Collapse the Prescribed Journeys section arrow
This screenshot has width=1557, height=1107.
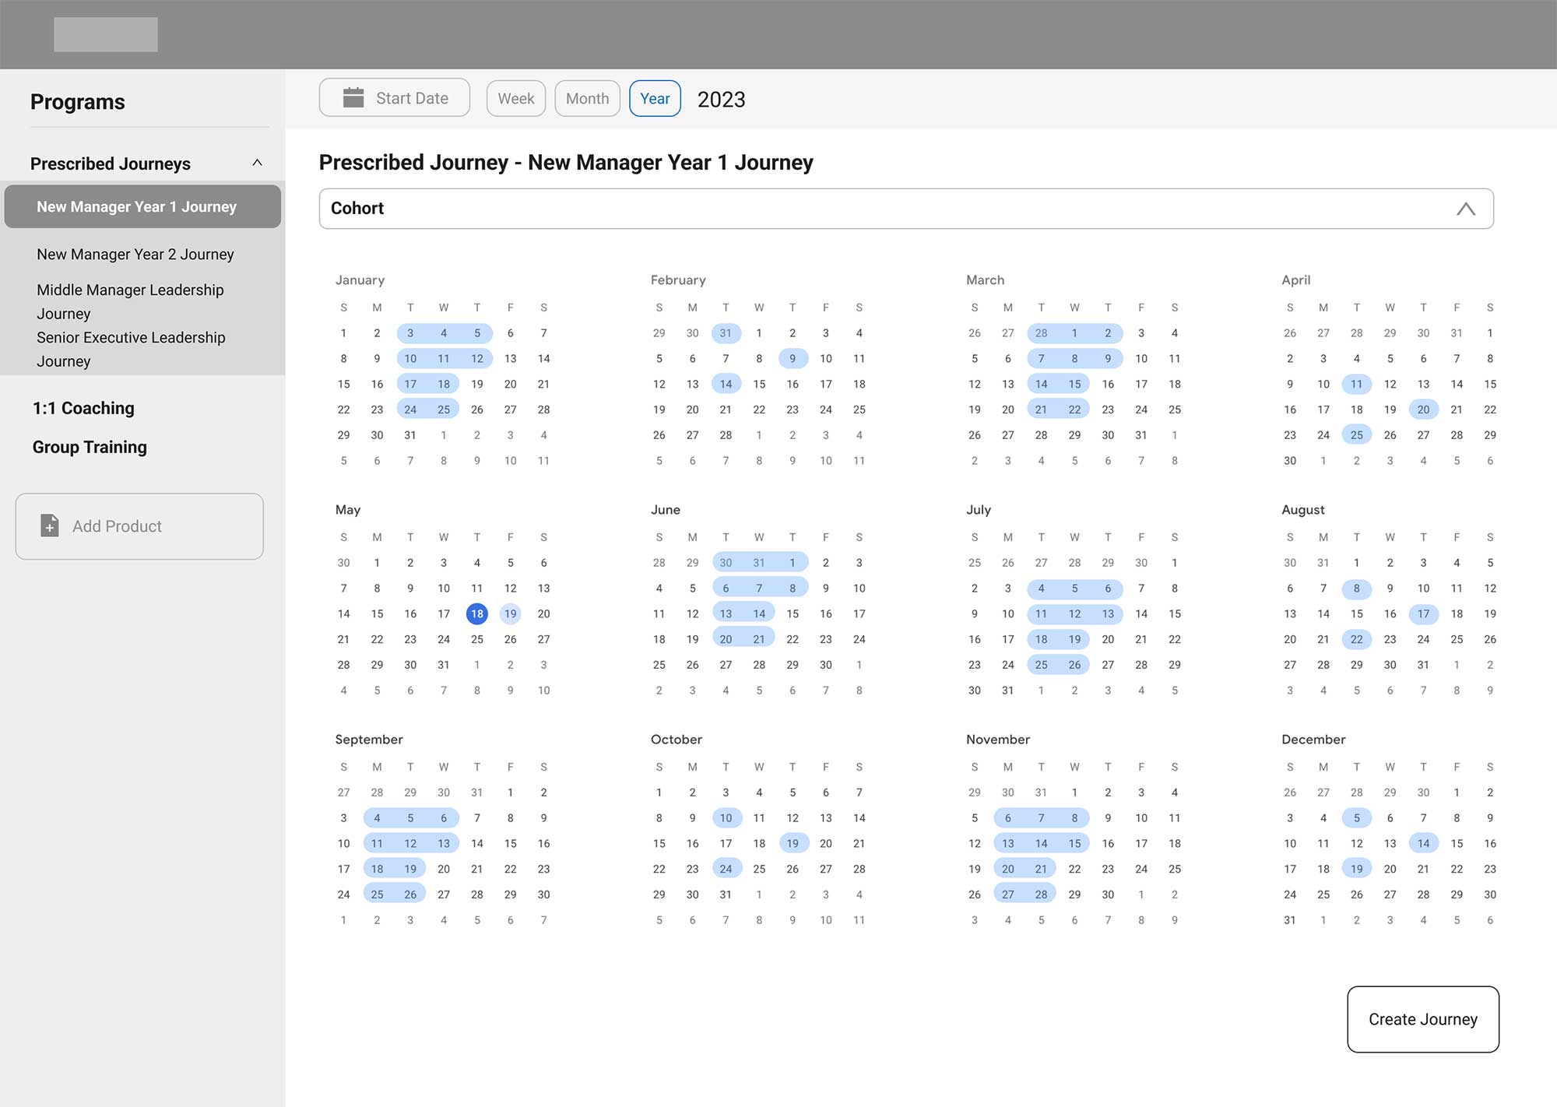[x=257, y=163]
